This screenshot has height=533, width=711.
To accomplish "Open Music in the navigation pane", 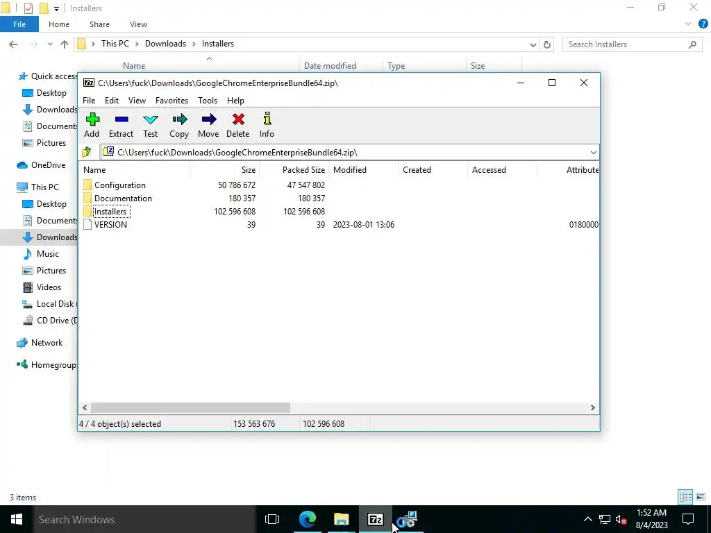I will [42, 254].
